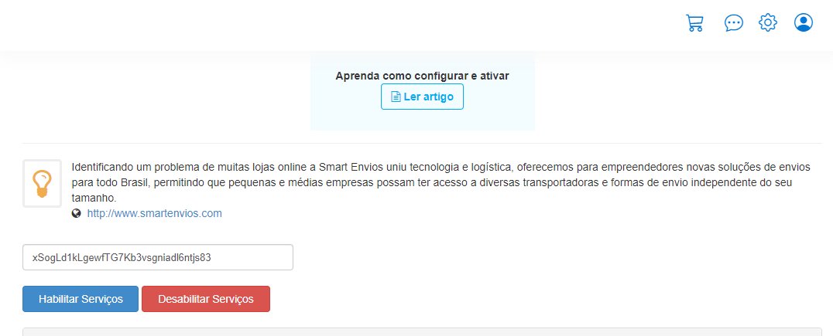Image resolution: width=833 pixels, height=336 pixels.
Task: Open the chat messages bubble icon
Action: click(x=734, y=23)
